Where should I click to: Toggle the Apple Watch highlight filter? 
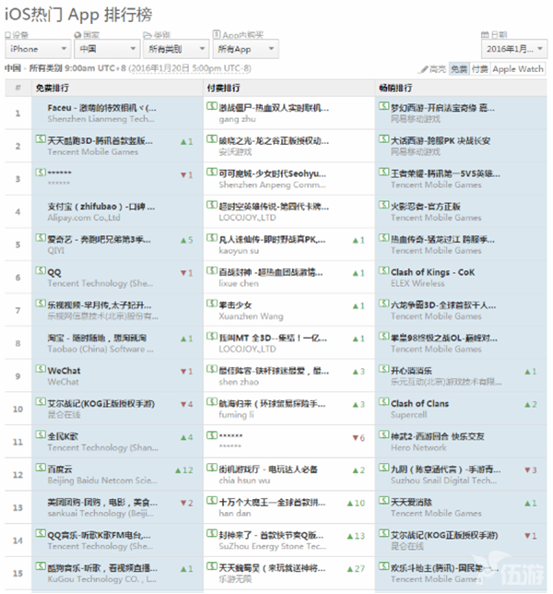[518, 69]
